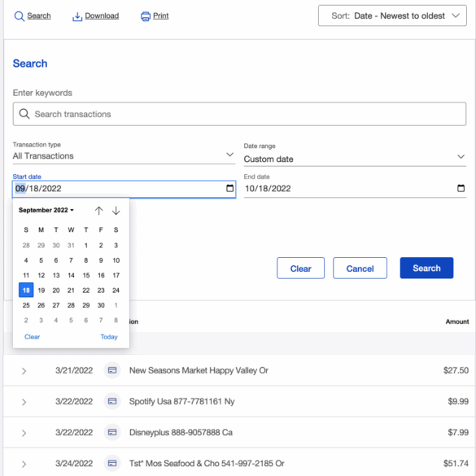Click the Download arrow icon
Image resolution: width=476 pixels, height=476 pixels.
(x=77, y=16)
